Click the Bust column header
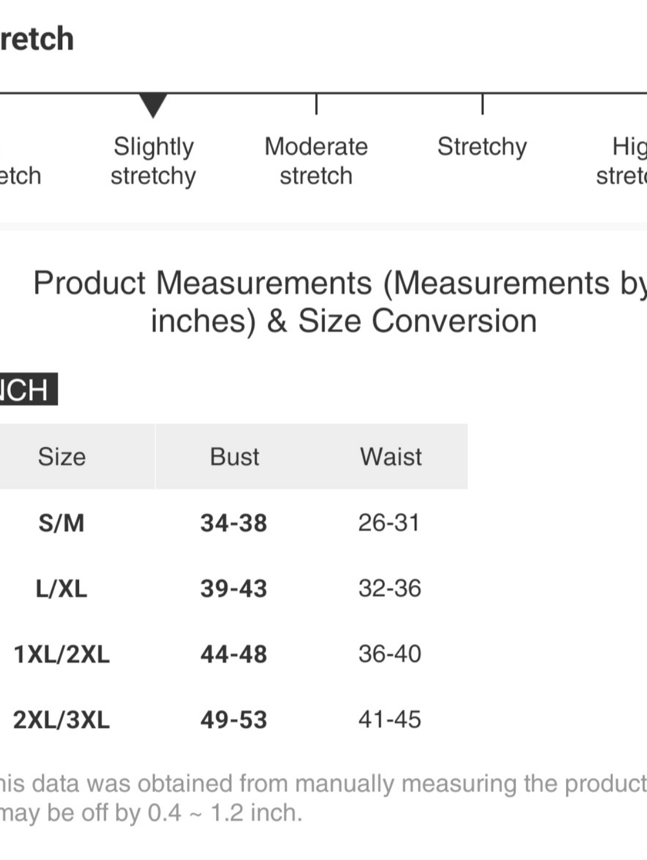 click(x=234, y=457)
